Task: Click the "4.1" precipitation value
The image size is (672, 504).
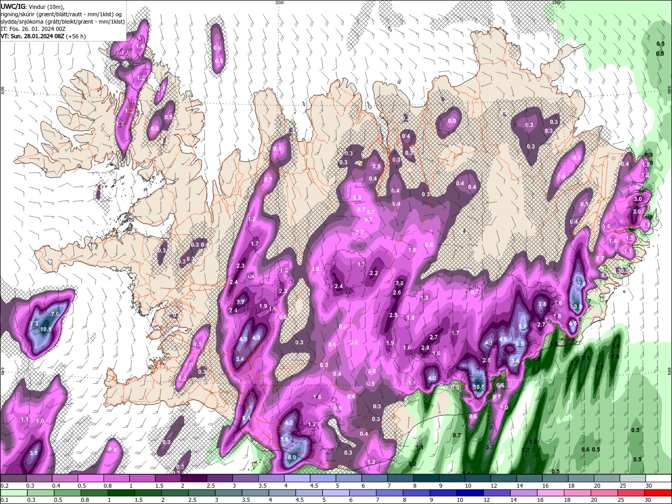Action: point(489,343)
